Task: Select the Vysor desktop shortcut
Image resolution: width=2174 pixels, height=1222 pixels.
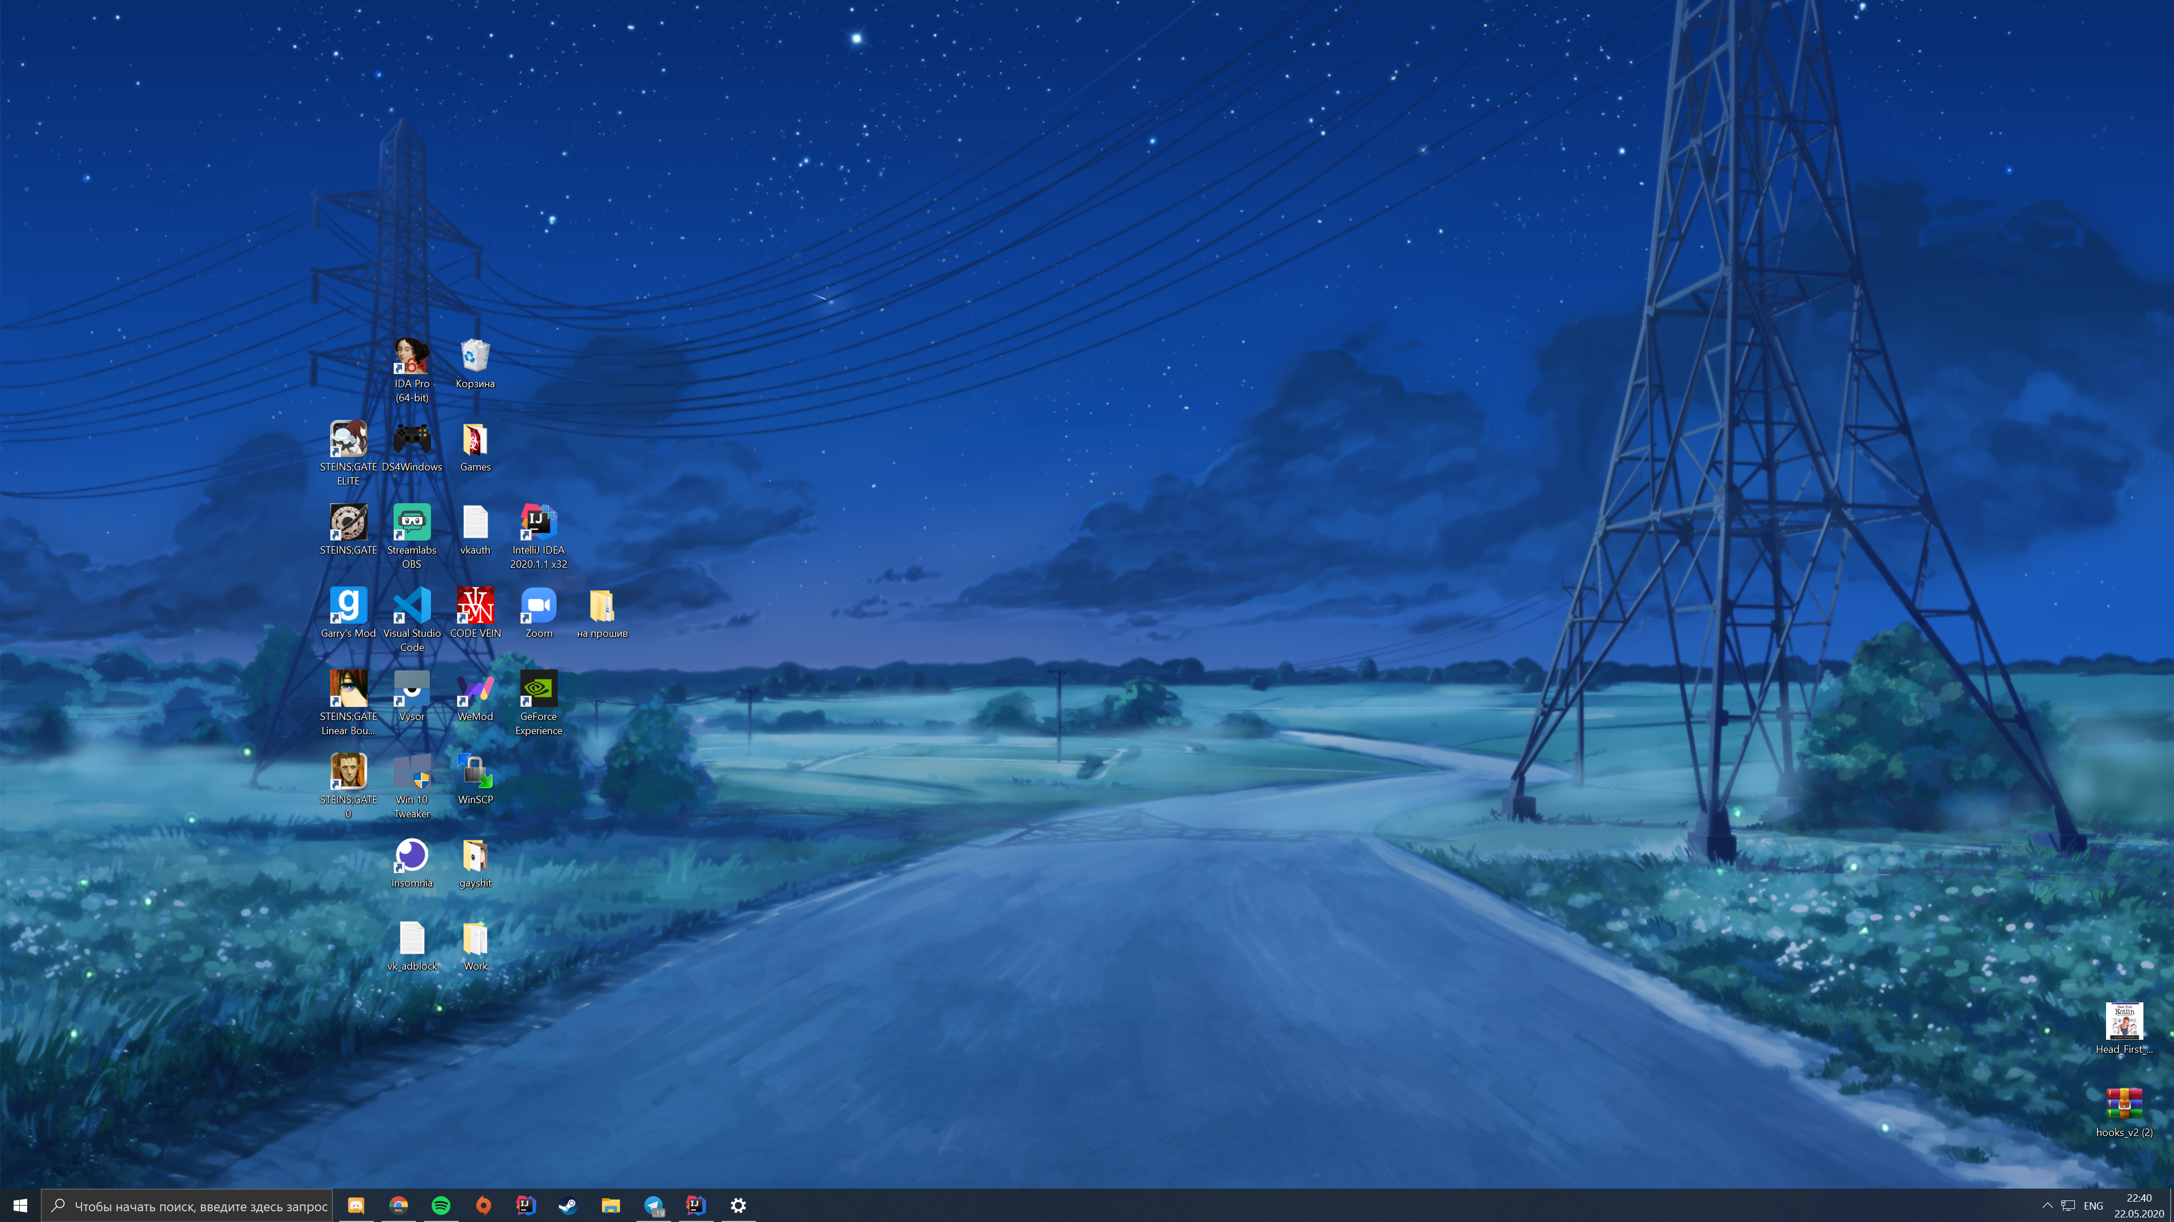Action: 412,697
